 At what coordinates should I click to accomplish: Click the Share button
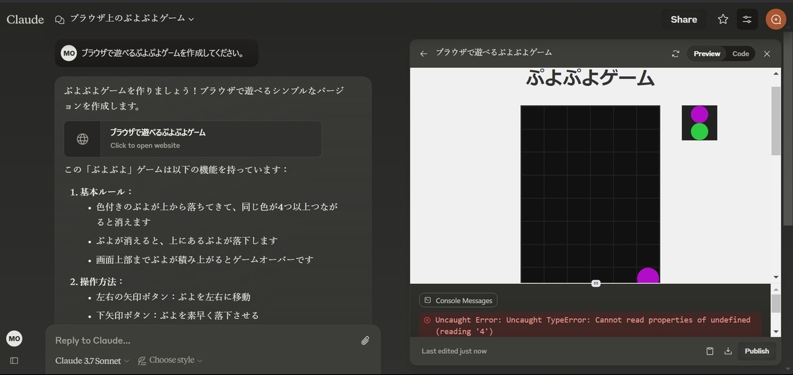[683, 19]
